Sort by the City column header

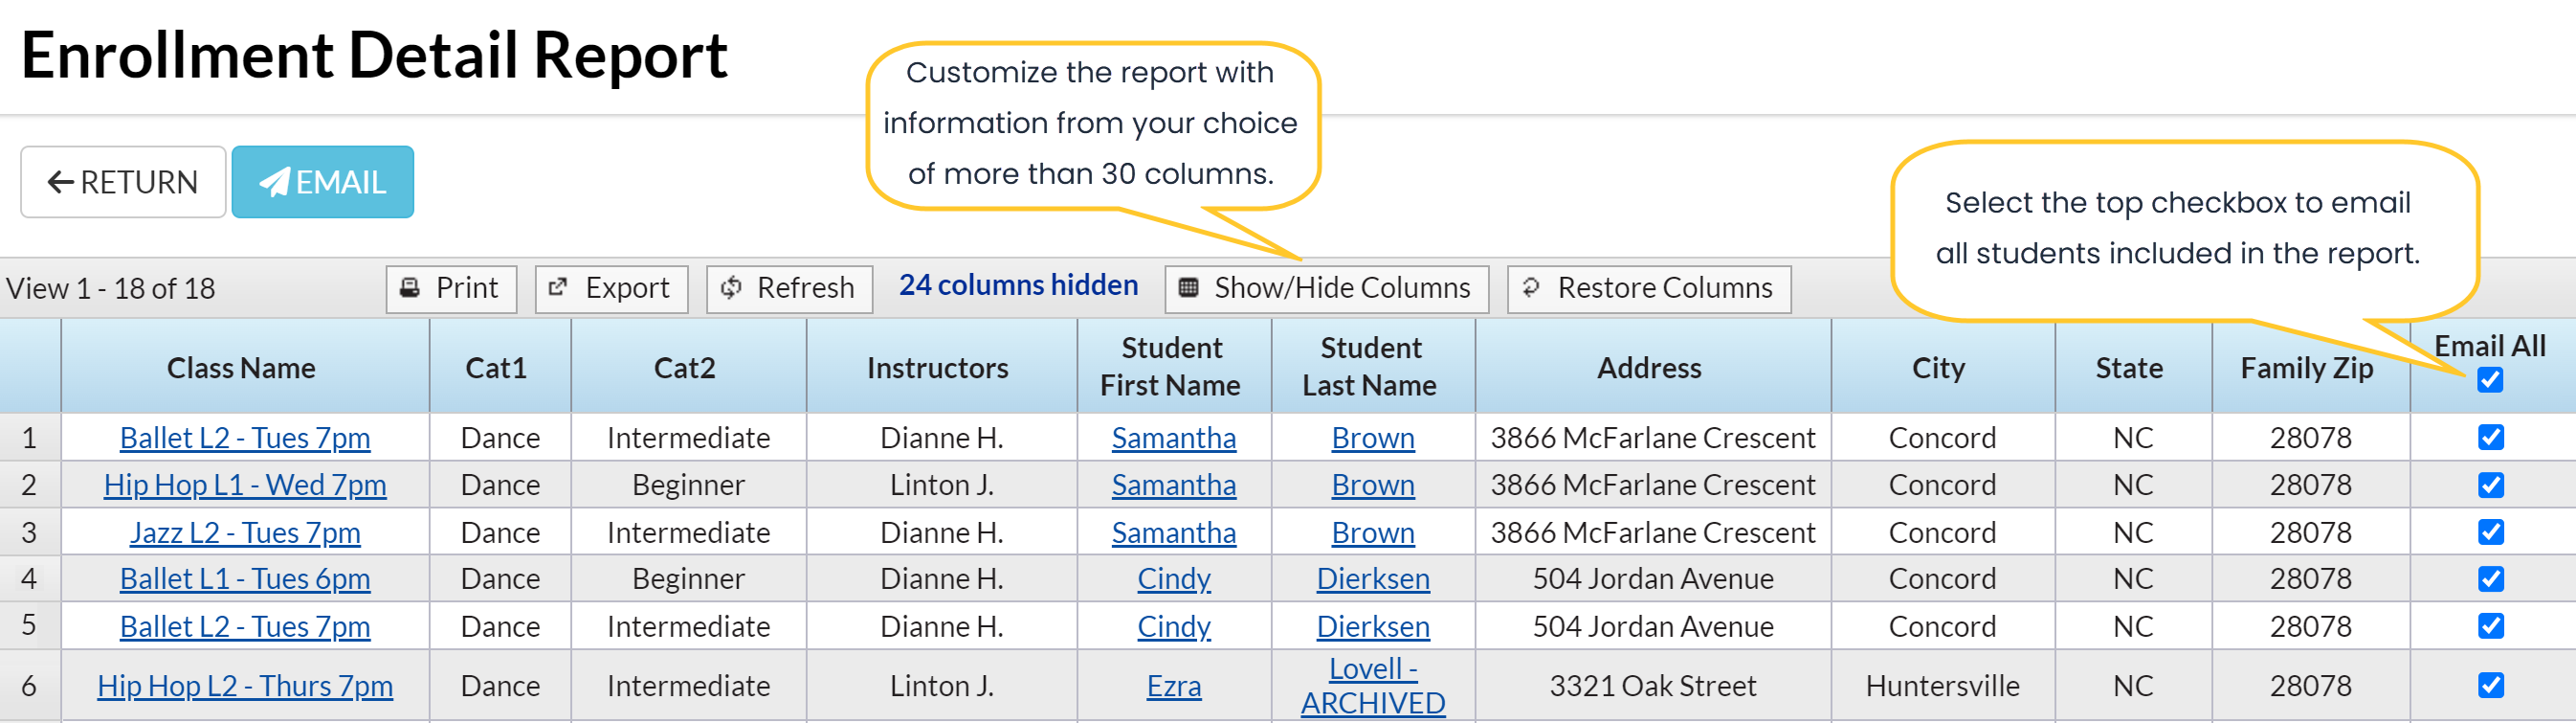(x=1938, y=369)
